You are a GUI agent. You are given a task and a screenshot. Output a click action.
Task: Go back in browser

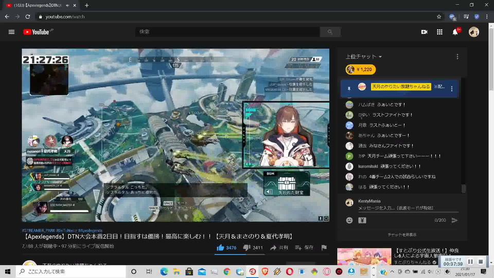pos(7,16)
